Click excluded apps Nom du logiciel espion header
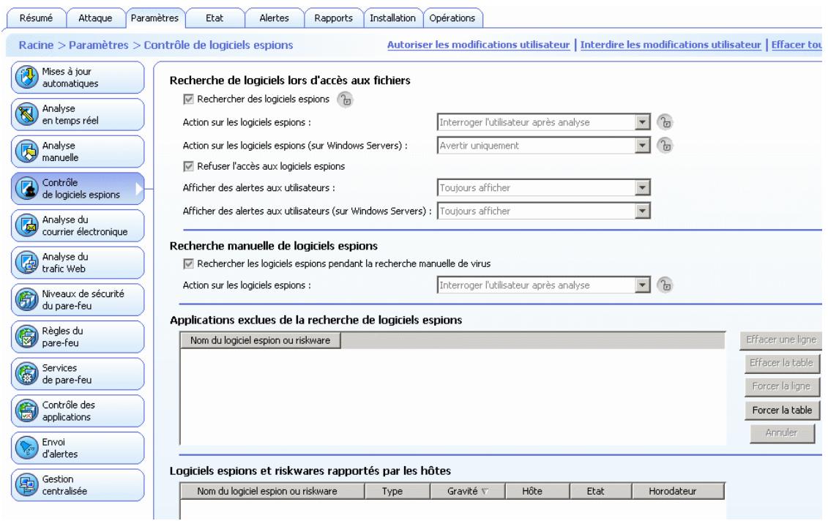828x521 pixels. click(261, 340)
